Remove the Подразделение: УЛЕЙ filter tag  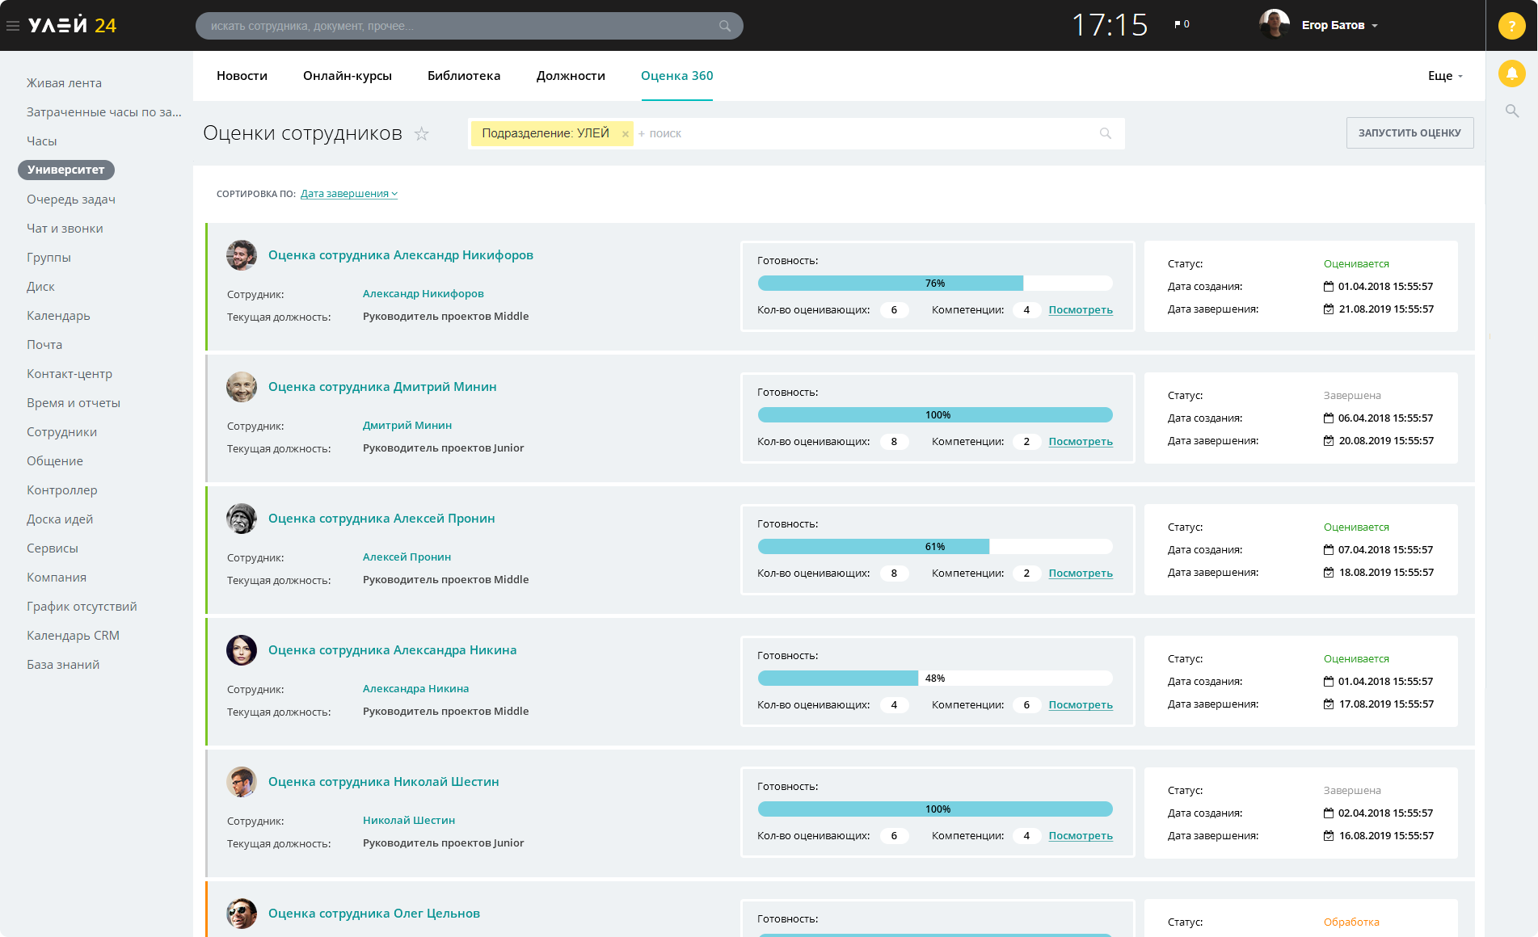point(625,134)
